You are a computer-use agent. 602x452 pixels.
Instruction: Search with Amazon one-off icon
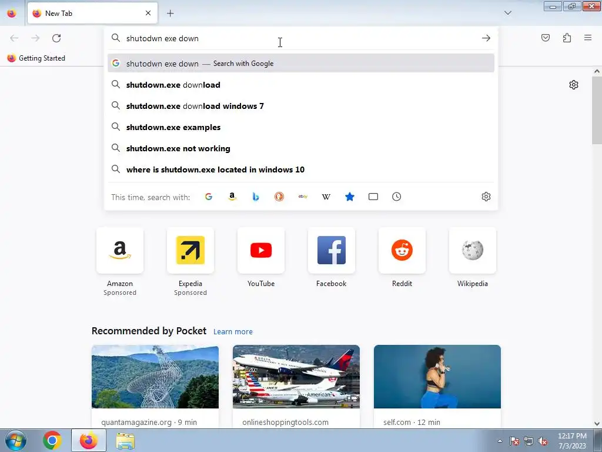[232, 197]
